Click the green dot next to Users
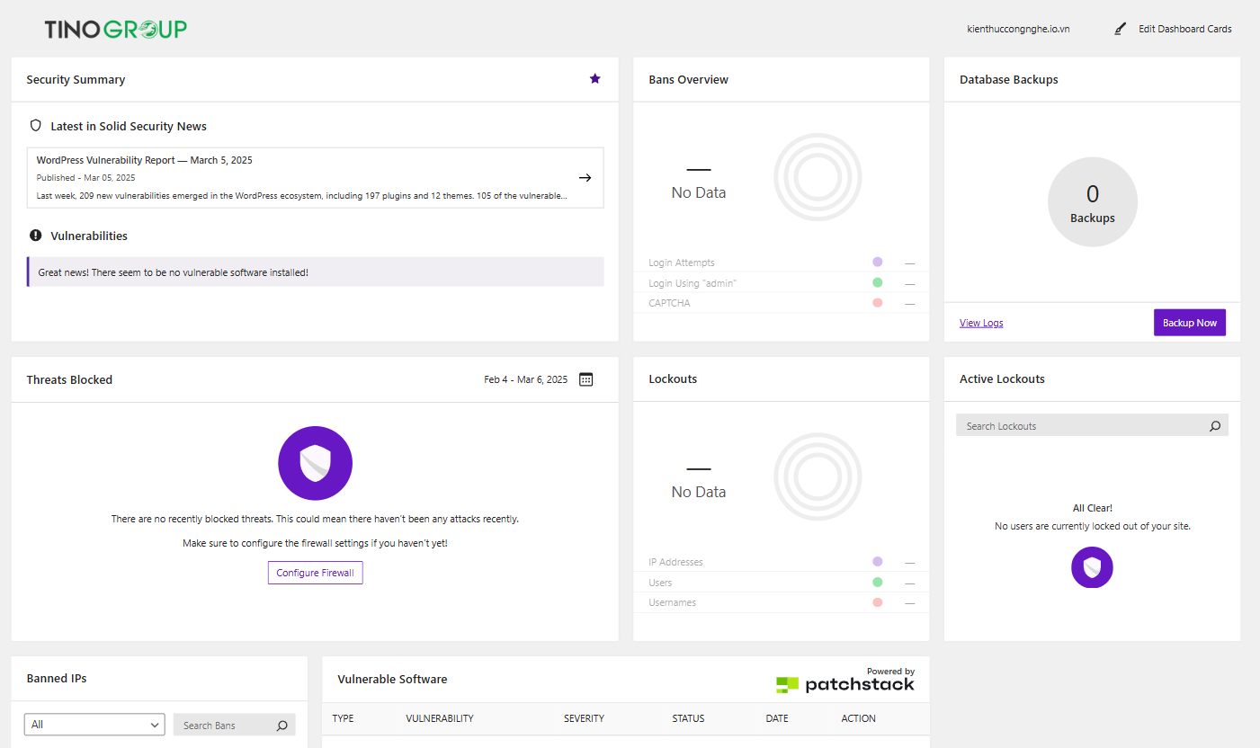 click(x=878, y=582)
